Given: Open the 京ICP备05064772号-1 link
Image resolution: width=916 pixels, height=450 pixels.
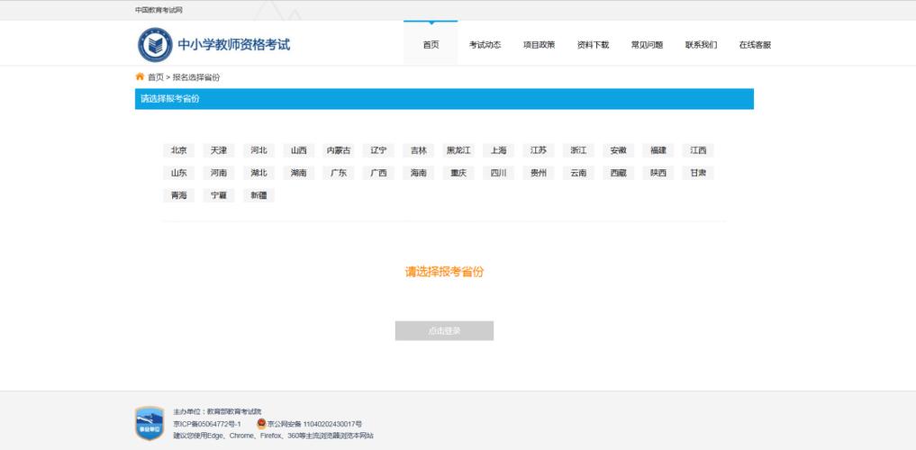Looking at the screenshot, I should [207, 424].
